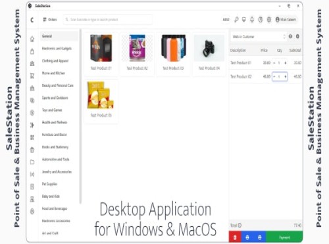
Task: Click the product search barcode field
Action: (108, 20)
